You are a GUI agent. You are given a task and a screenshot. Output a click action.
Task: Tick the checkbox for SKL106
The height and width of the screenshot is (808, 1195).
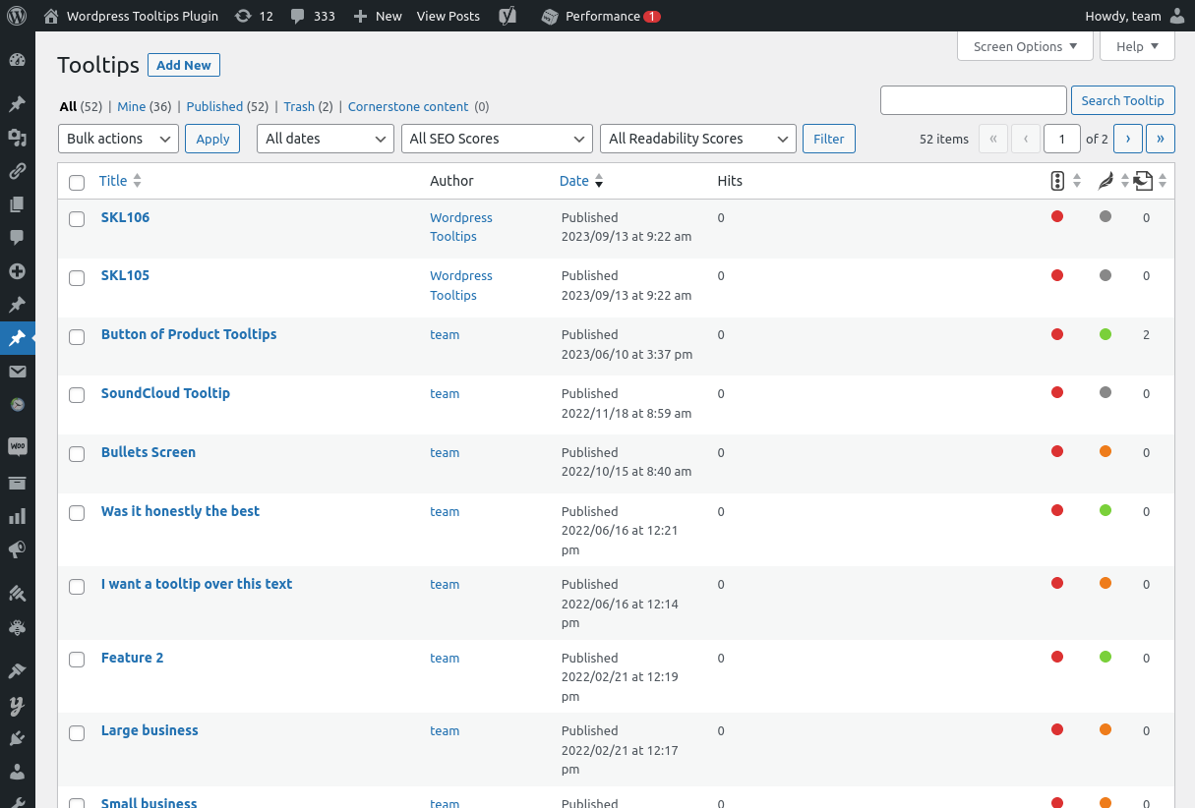click(x=77, y=219)
